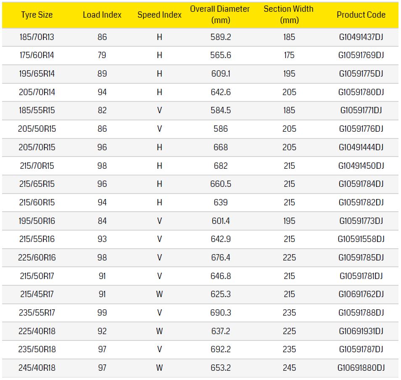Select the 205/70R14 tyre size cell
The width and height of the screenshot is (401, 380).
[37, 92]
